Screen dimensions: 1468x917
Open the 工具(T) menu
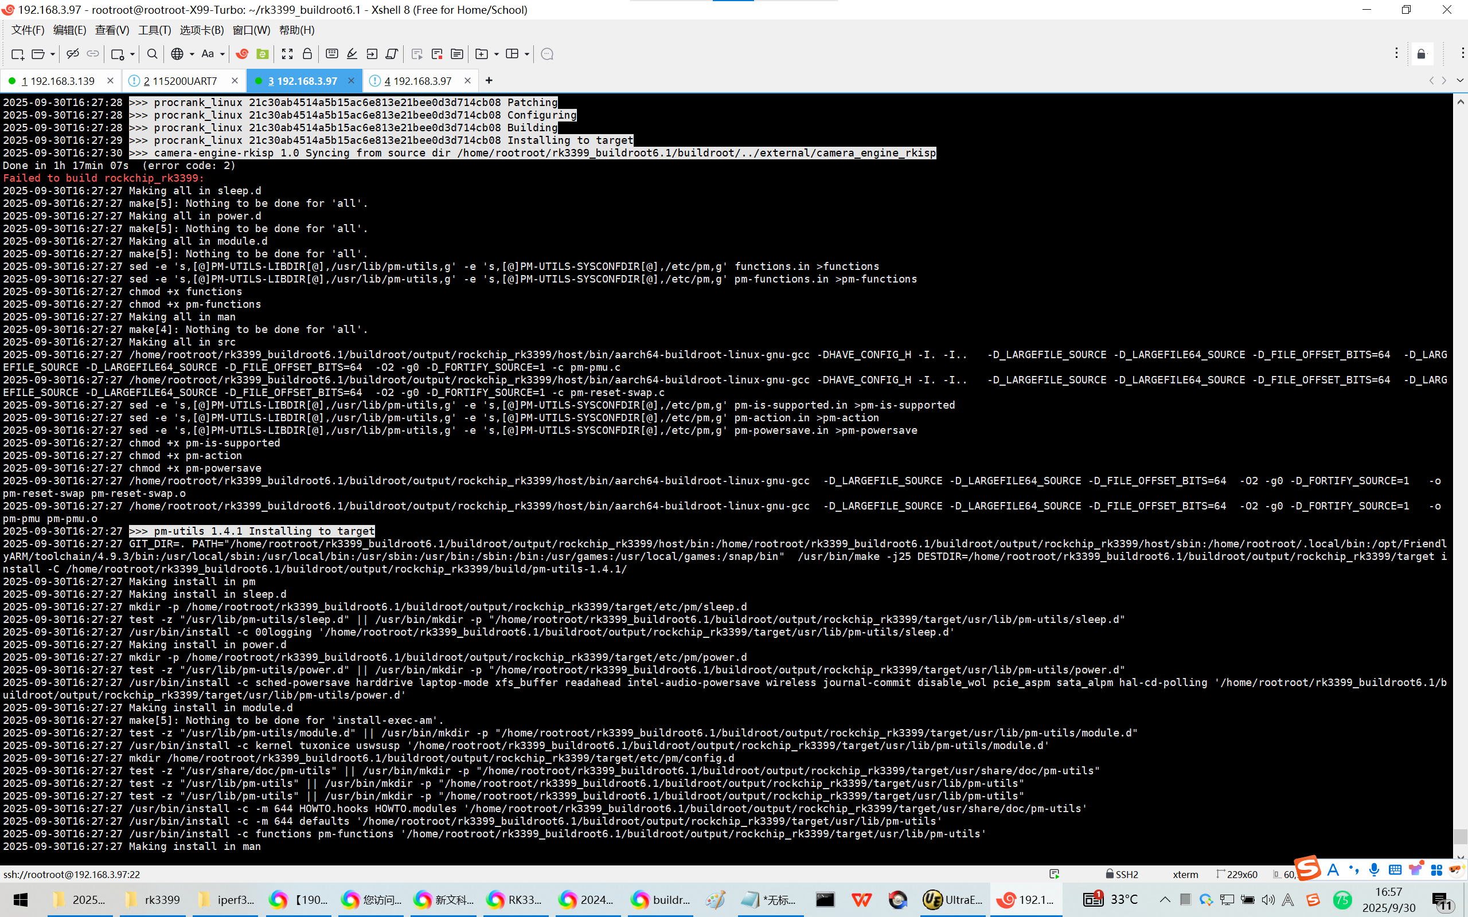click(x=154, y=30)
